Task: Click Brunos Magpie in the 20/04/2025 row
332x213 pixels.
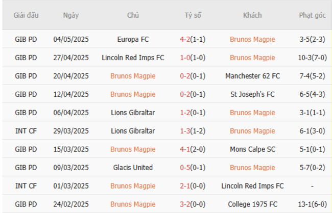Action: 133,76
